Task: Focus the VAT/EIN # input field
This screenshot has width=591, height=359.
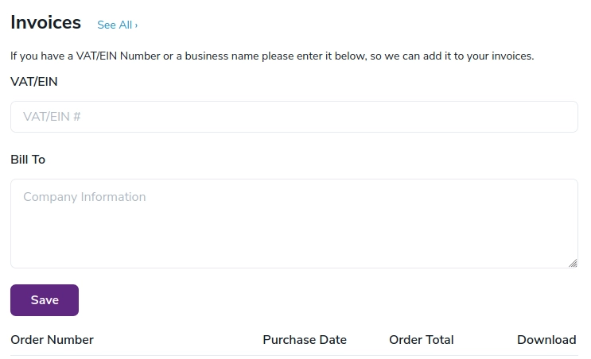Action: pyautogui.click(x=294, y=117)
